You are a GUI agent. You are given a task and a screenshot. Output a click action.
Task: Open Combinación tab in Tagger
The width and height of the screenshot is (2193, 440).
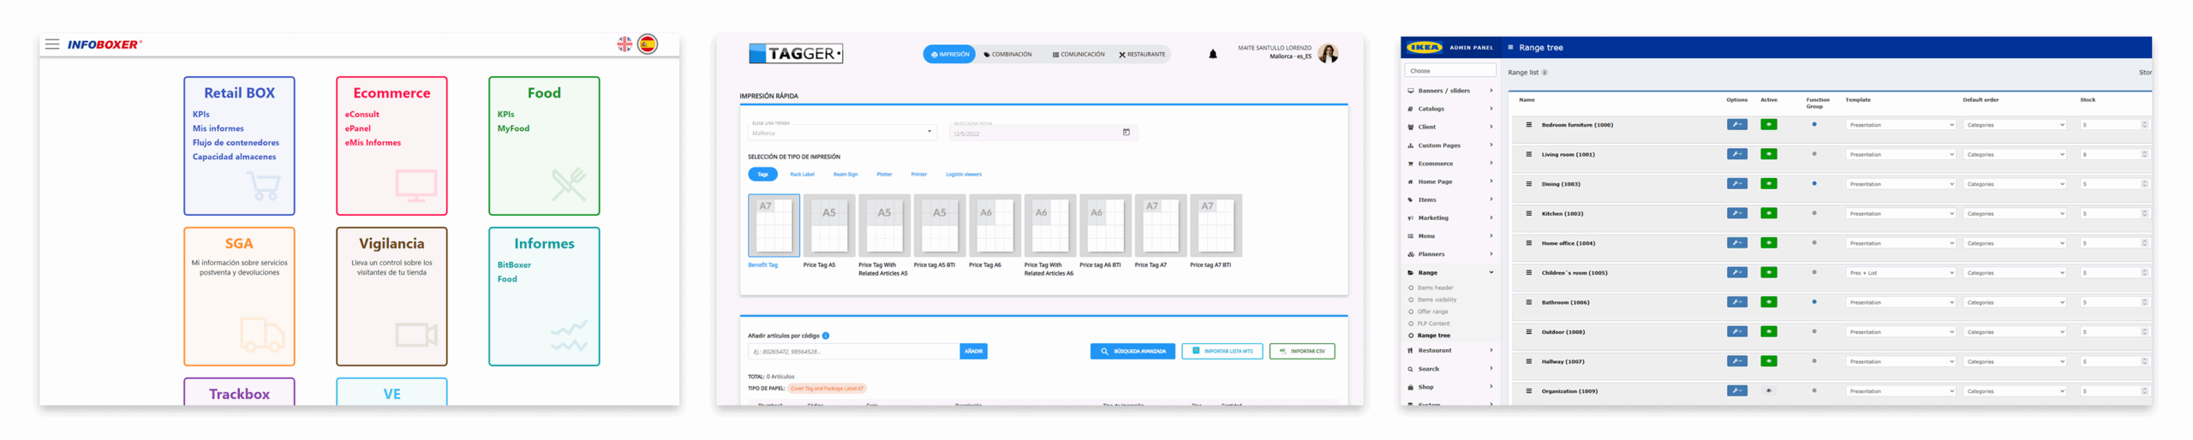click(x=1007, y=54)
